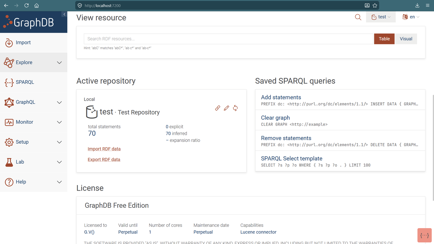This screenshot has height=244, width=434.
Task: Click the Monitor pulse icon
Action: 9,122
